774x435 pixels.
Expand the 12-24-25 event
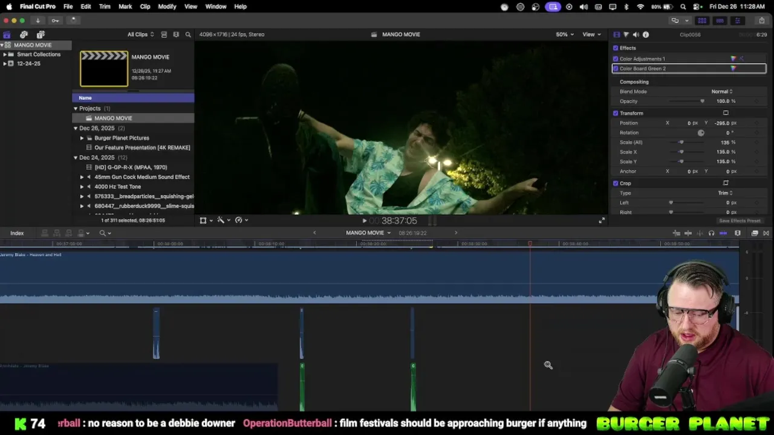4,63
